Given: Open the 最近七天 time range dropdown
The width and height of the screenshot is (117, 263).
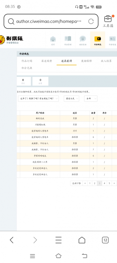Looking at the screenshot, I should [x=71, y=99].
